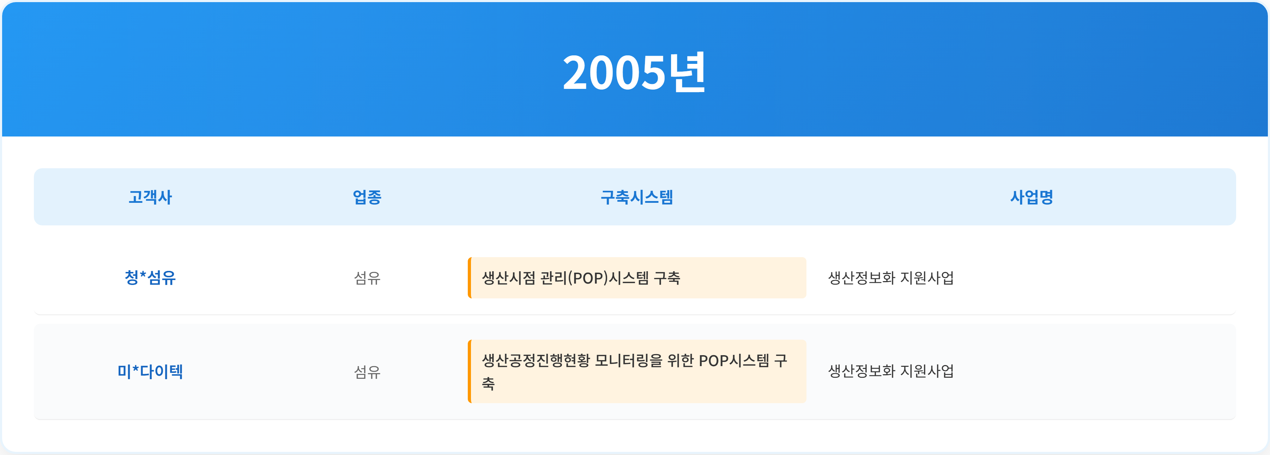Select the 고객사 column header

coord(150,197)
